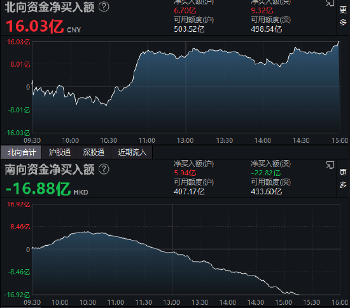The width and height of the screenshot is (350, 308).
Task: Pop out the northbound funds chart
Action: [330, 3]
